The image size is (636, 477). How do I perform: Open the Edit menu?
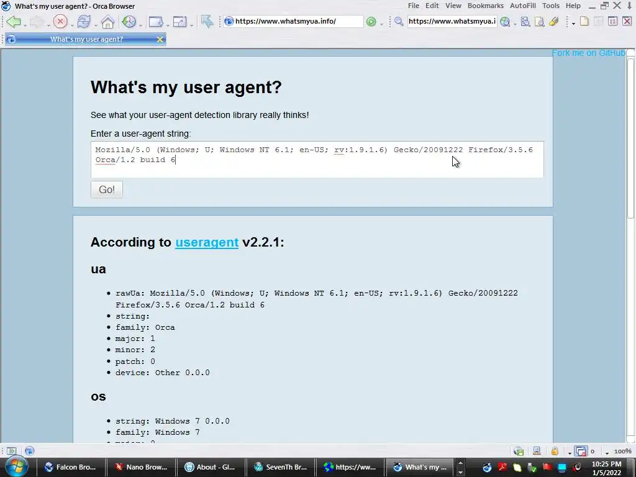coord(432,6)
